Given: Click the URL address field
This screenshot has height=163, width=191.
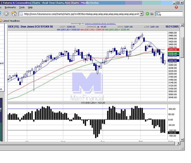Looking at the screenshot, I should [82, 14].
